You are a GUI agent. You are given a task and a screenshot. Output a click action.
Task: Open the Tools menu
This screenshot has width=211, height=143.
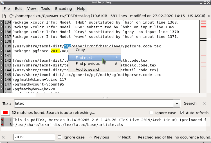[x=45, y=9]
